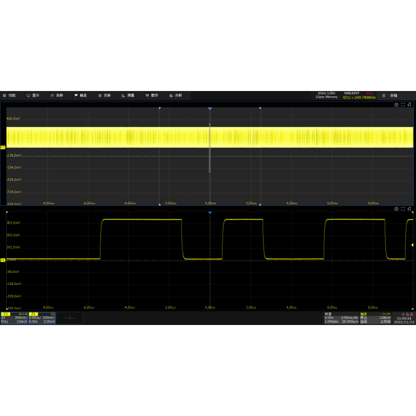Toggle the C1 channel descriptor box

point(14,318)
